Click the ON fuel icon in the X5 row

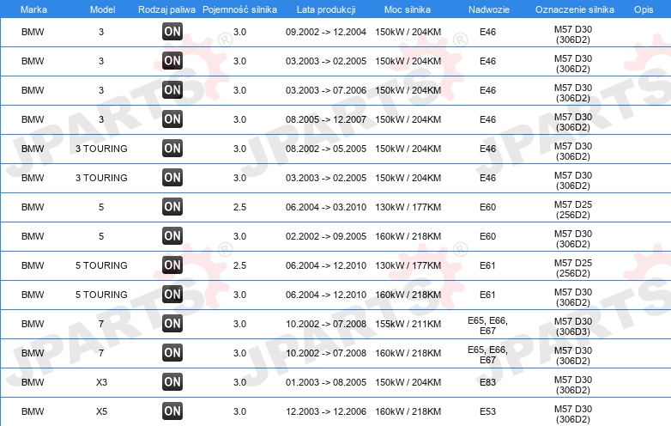172,411
